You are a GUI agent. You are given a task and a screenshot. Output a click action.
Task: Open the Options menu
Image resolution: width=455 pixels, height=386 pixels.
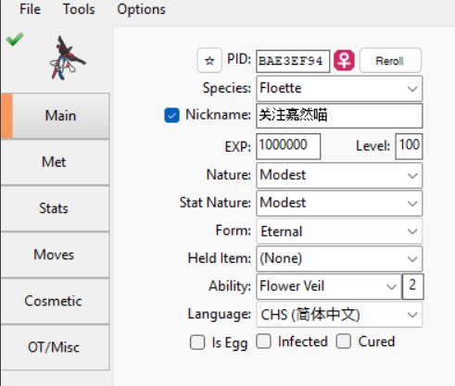point(141,9)
